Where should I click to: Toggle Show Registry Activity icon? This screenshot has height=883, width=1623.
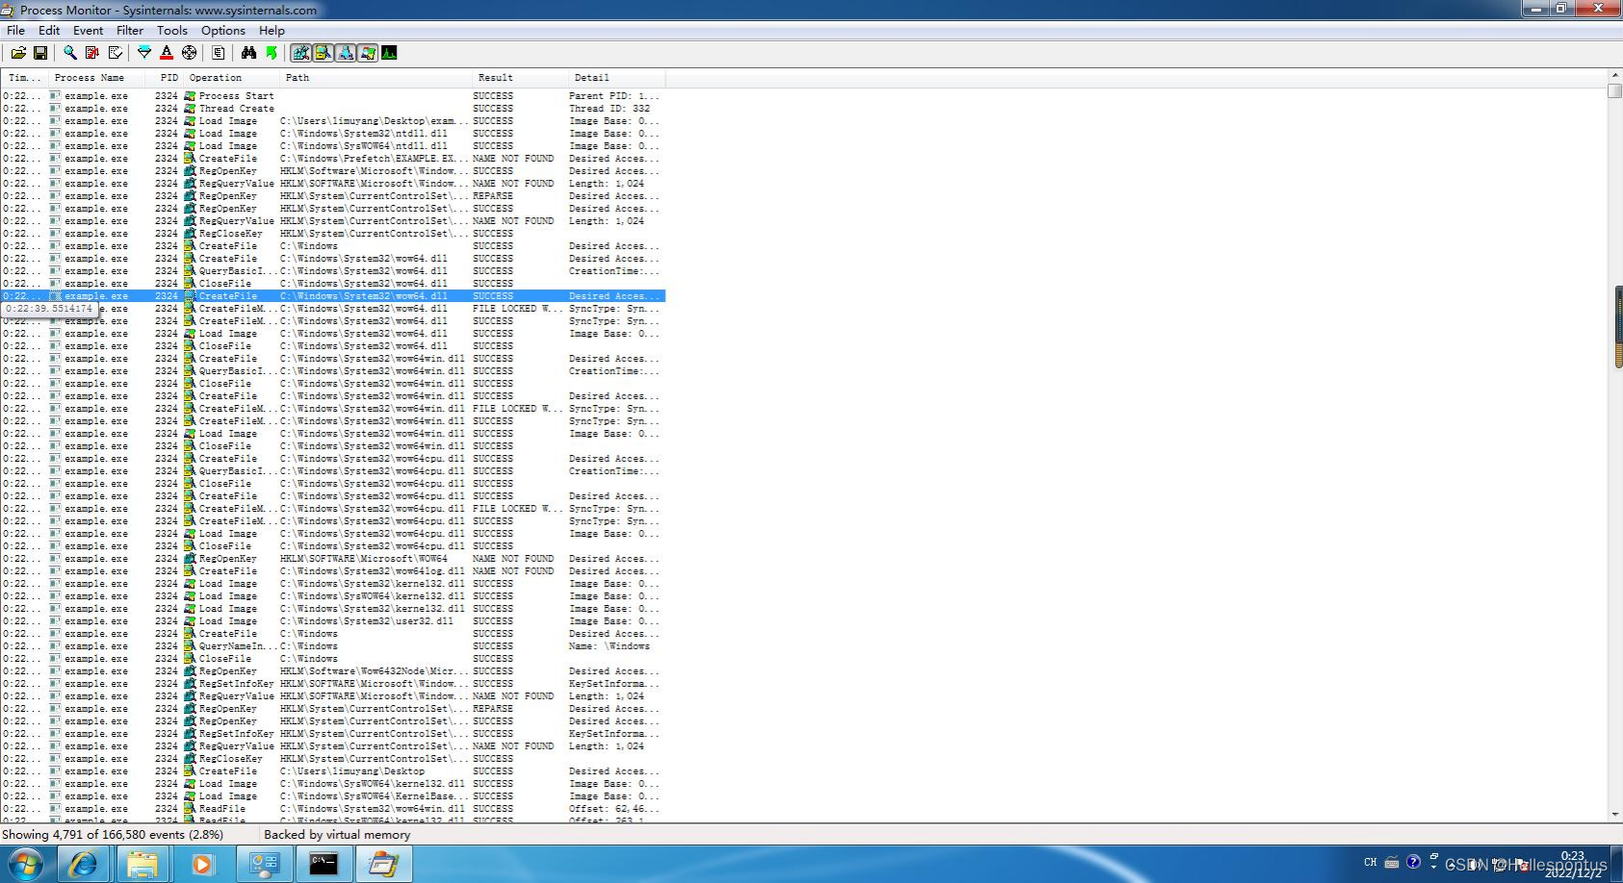[x=301, y=53]
